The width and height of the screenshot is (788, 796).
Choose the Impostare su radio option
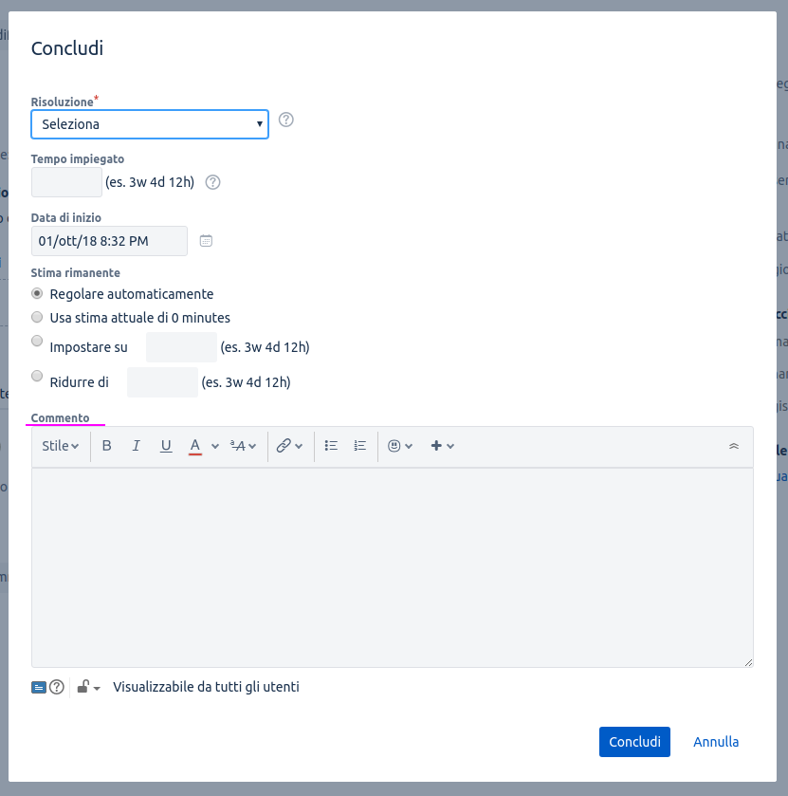click(37, 341)
